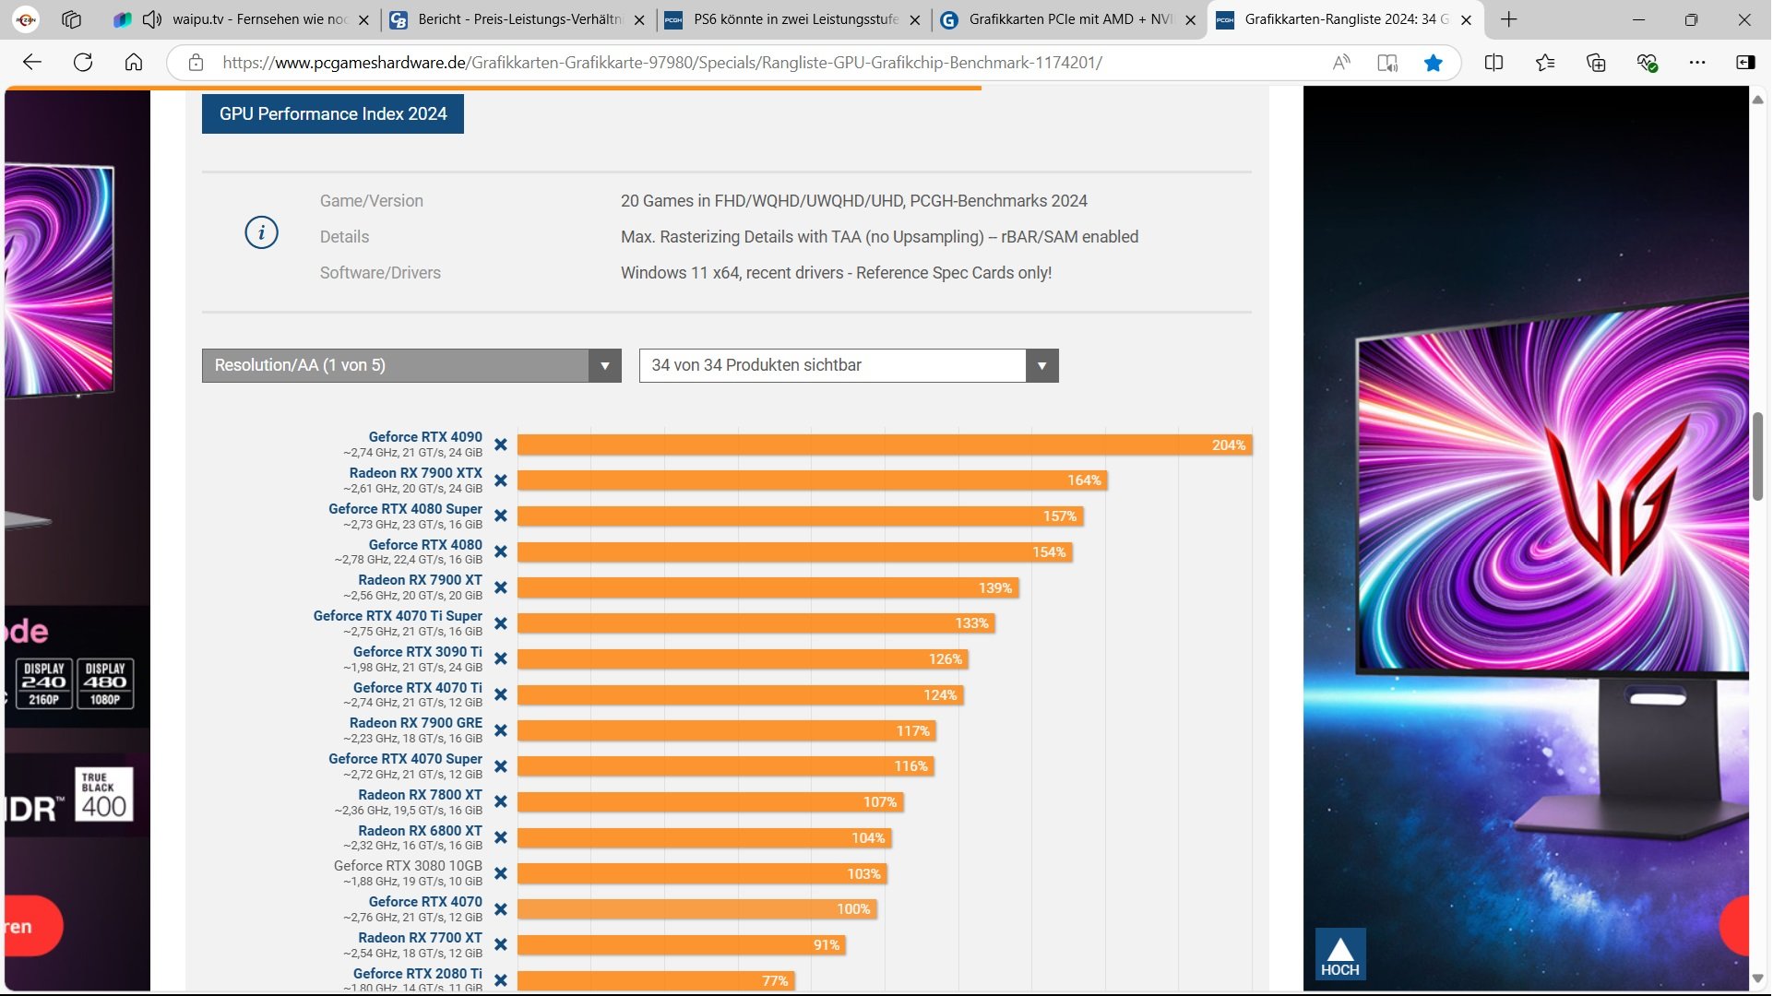
Task: Open the Collections icon
Action: tap(1596, 63)
